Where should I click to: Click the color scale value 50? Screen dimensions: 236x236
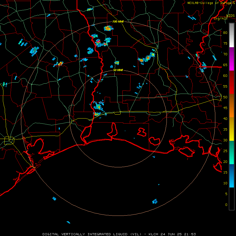(x=225, y=97)
